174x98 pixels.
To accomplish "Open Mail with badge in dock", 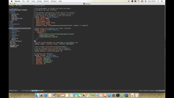I will click(x=54, y=95).
